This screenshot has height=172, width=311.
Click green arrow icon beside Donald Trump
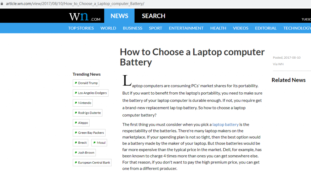click(76, 83)
